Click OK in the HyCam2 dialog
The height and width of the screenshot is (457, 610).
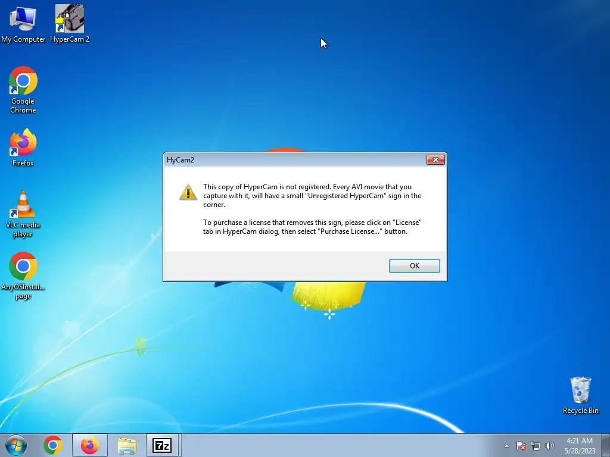coord(415,266)
